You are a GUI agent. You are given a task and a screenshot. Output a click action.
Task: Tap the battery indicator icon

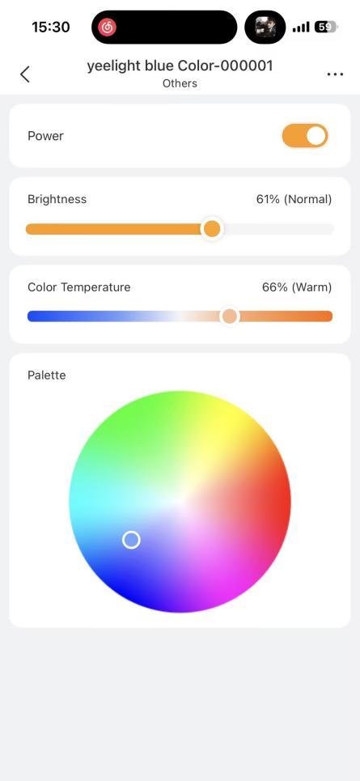click(x=326, y=27)
